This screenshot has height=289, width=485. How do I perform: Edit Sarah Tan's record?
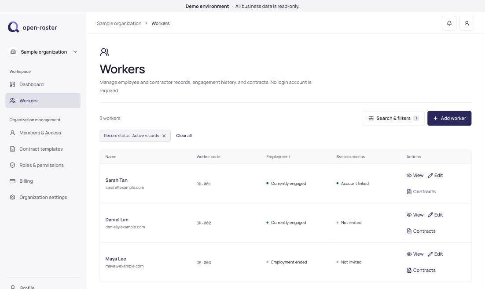pos(435,175)
